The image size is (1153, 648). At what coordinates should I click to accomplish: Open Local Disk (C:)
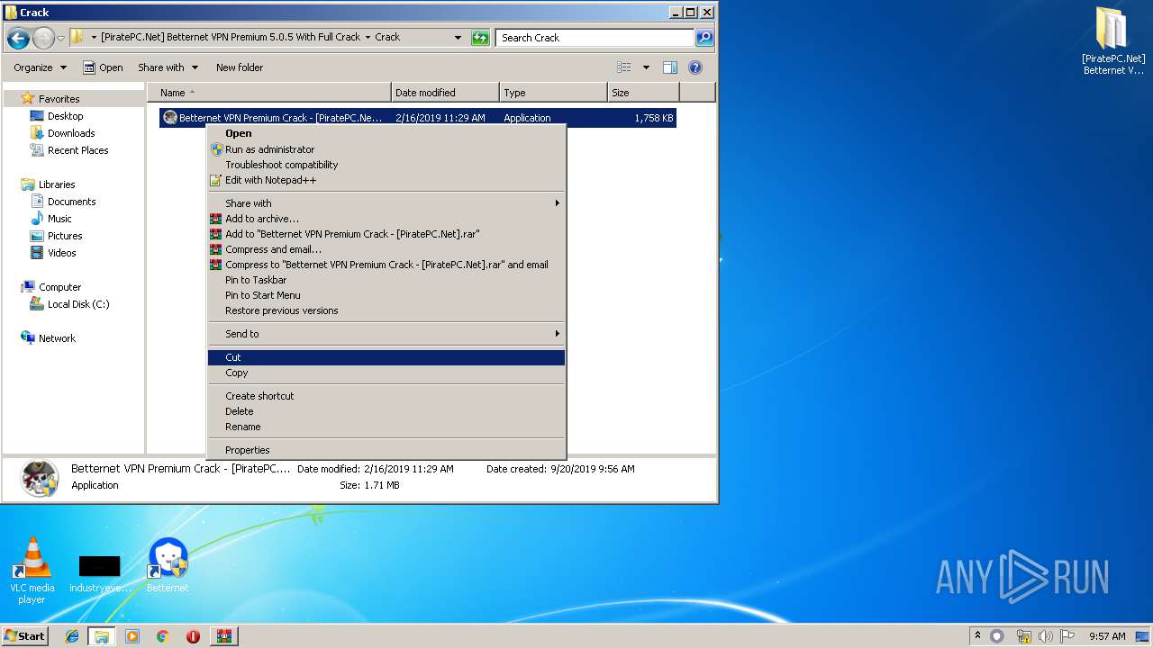coord(78,304)
